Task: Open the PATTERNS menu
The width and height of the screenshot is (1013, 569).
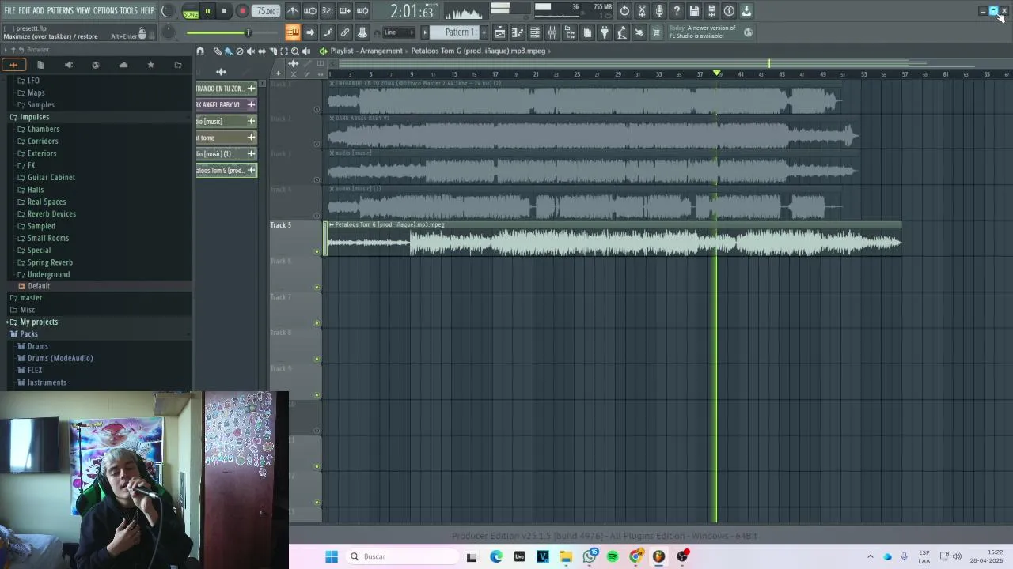Action: pos(60,10)
